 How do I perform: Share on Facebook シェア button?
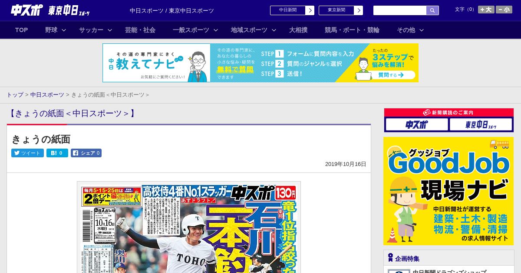coord(86,153)
